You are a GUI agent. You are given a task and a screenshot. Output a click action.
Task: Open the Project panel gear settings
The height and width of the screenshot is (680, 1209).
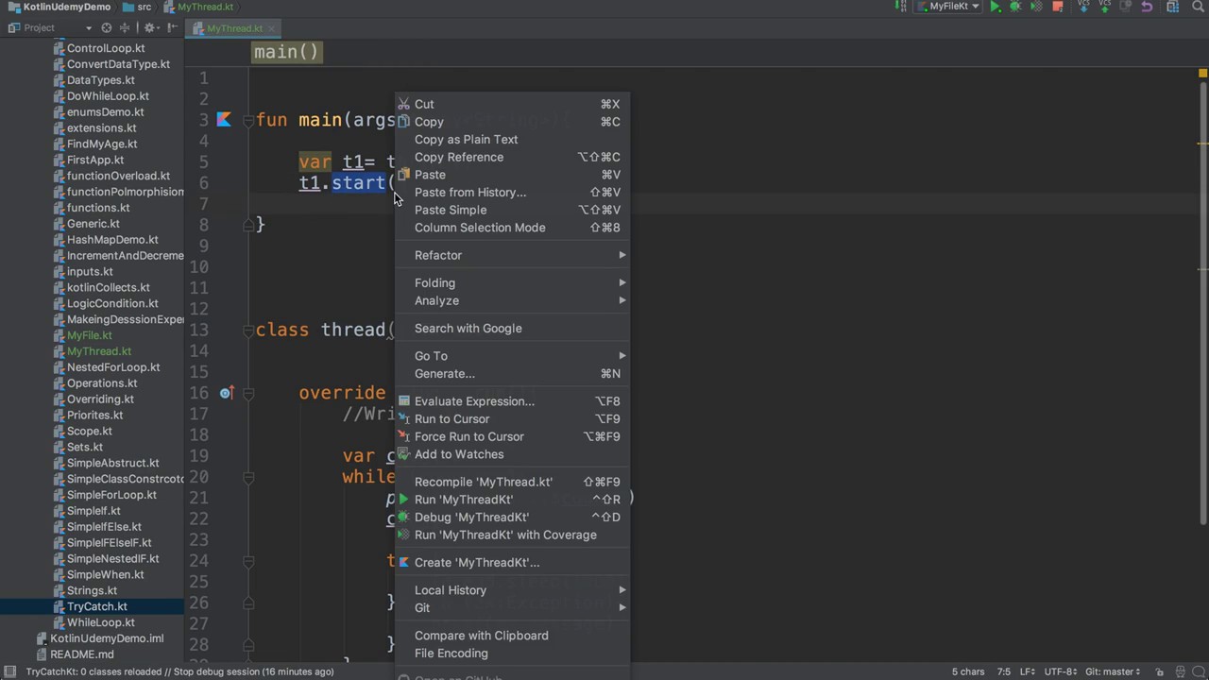click(x=150, y=28)
